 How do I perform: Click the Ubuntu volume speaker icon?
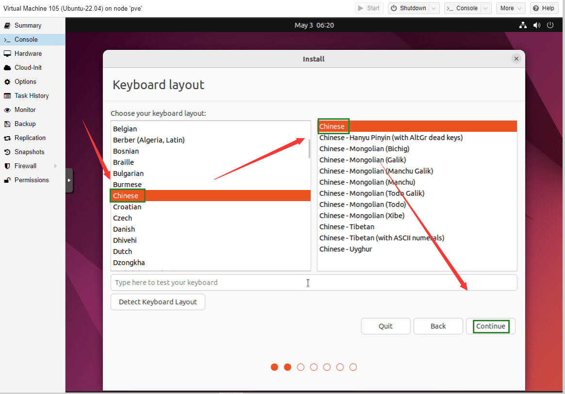click(536, 25)
